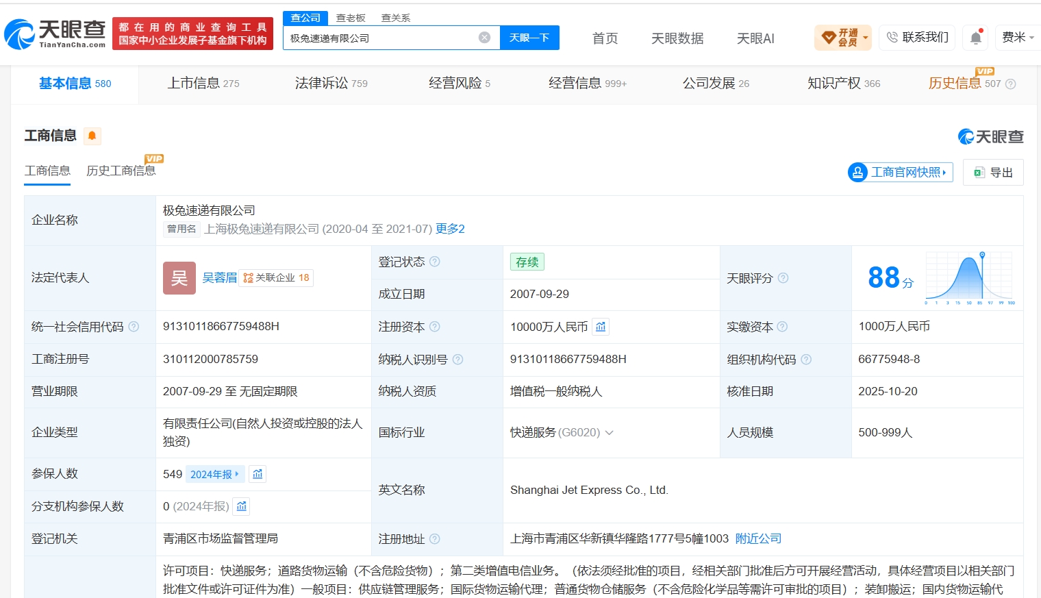Click 关联企业 18 badge
The width and height of the screenshot is (1041, 598).
click(277, 278)
